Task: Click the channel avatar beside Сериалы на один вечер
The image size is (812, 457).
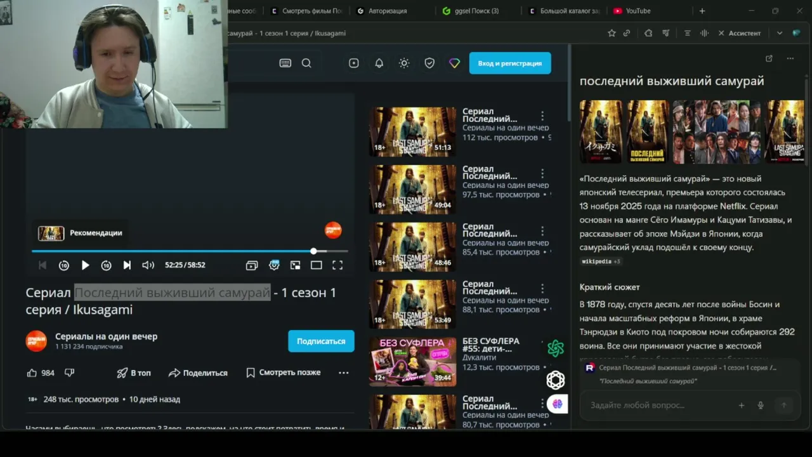Action: (36, 341)
